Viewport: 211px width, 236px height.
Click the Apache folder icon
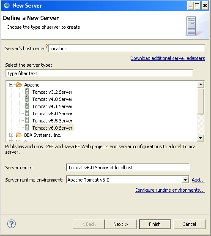point(19,85)
